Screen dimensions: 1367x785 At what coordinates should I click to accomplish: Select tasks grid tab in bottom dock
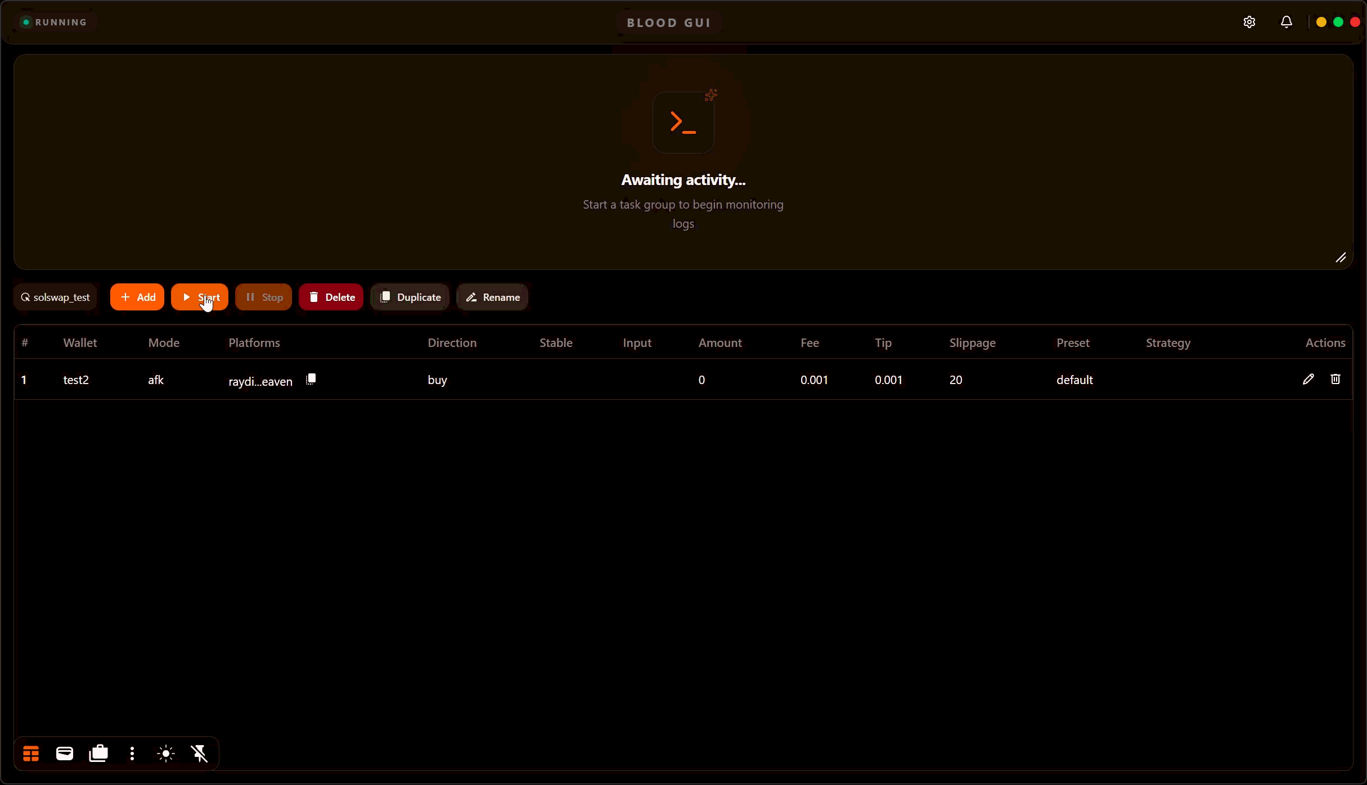31,754
